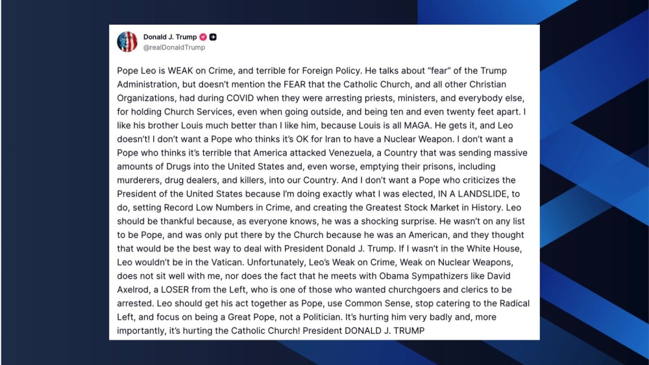
Task: Click the black plus badge beside the name
Action: (x=213, y=37)
